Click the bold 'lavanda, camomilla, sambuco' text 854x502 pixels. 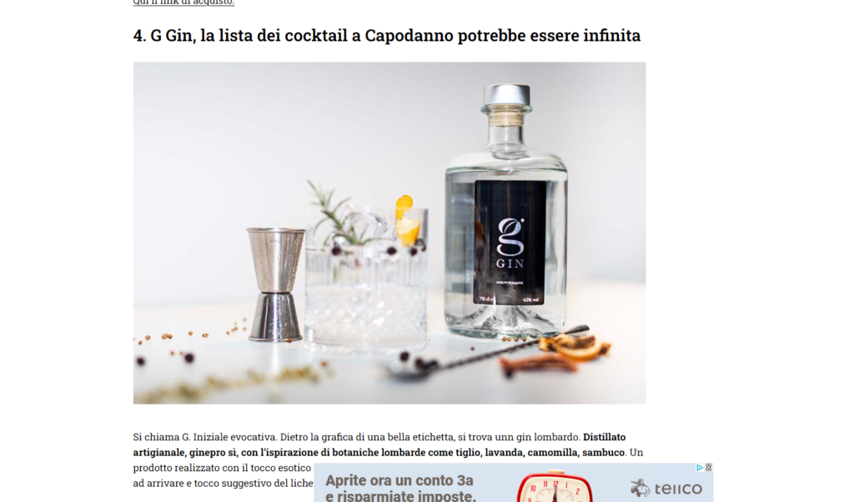(x=555, y=453)
